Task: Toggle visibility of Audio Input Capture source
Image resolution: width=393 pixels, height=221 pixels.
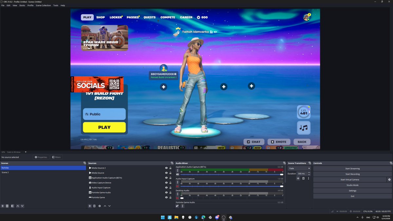Action: click(x=166, y=188)
